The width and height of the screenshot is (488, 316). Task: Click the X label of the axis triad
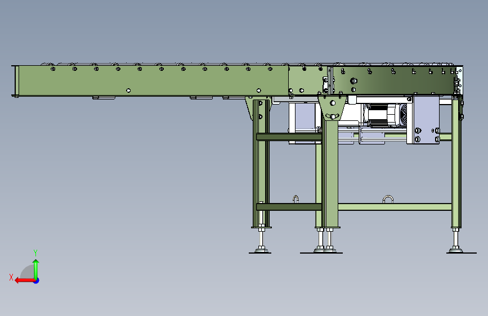pos(11,277)
